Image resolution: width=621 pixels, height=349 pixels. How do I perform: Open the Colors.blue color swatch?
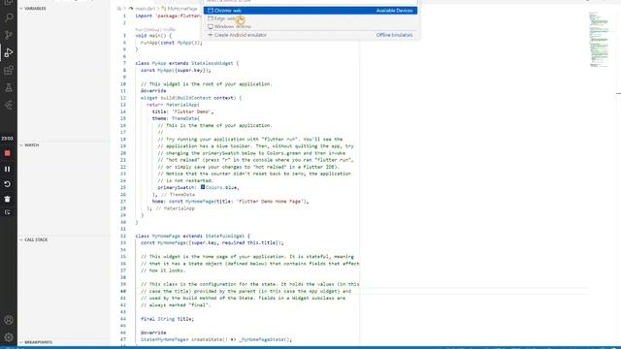tap(203, 187)
